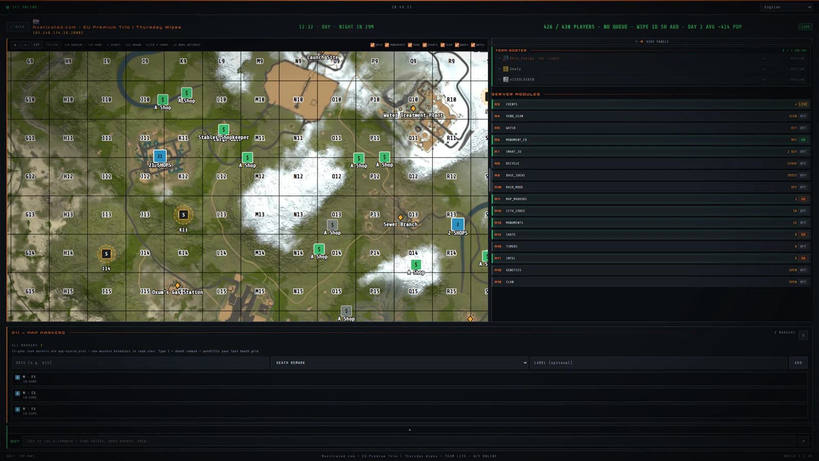
Task: Click ADD to create the marker
Action: click(798, 363)
